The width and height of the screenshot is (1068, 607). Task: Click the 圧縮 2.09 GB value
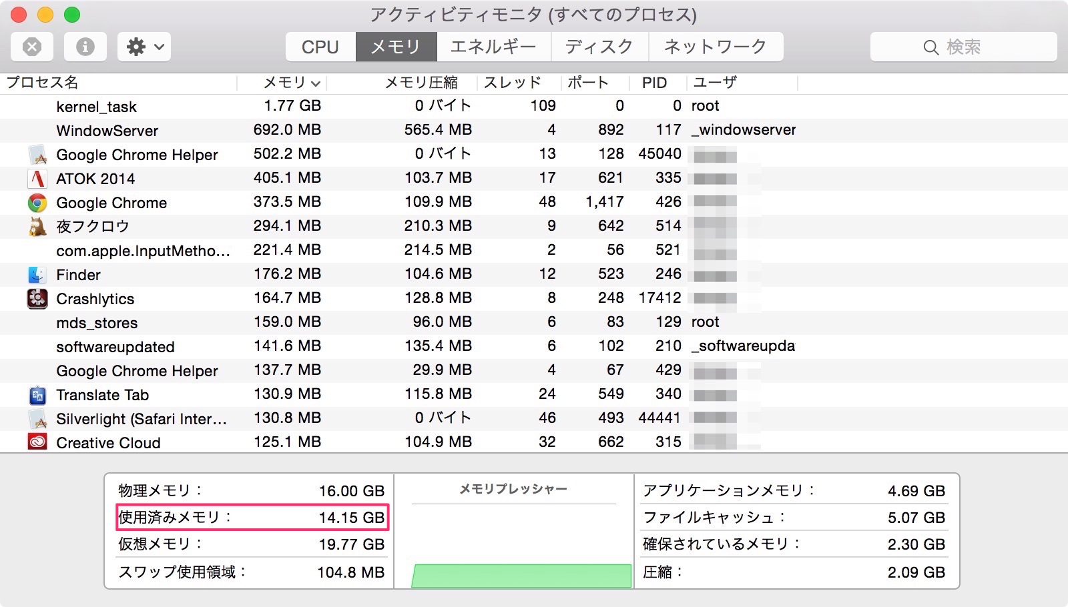[916, 572]
